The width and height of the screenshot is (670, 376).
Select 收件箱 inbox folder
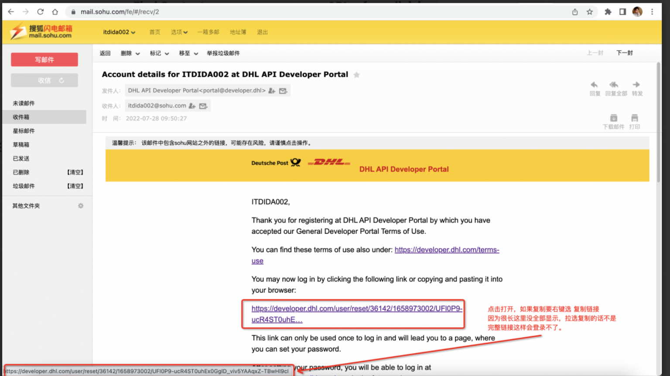coord(44,117)
